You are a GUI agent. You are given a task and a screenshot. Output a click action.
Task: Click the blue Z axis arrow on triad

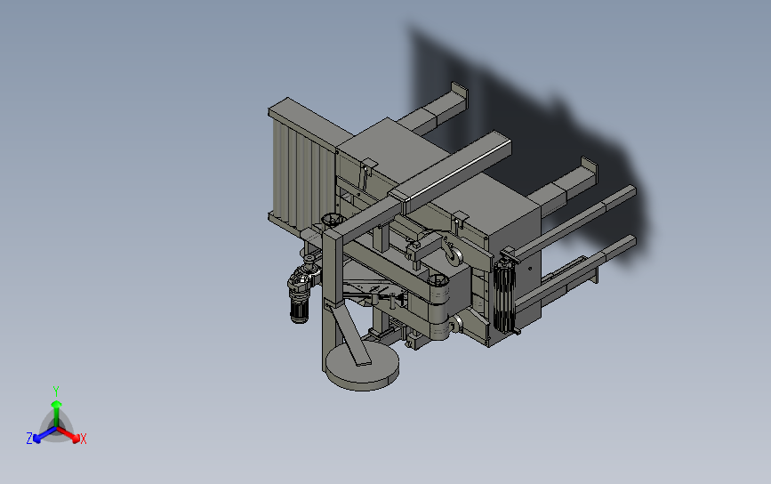click(44, 435)
